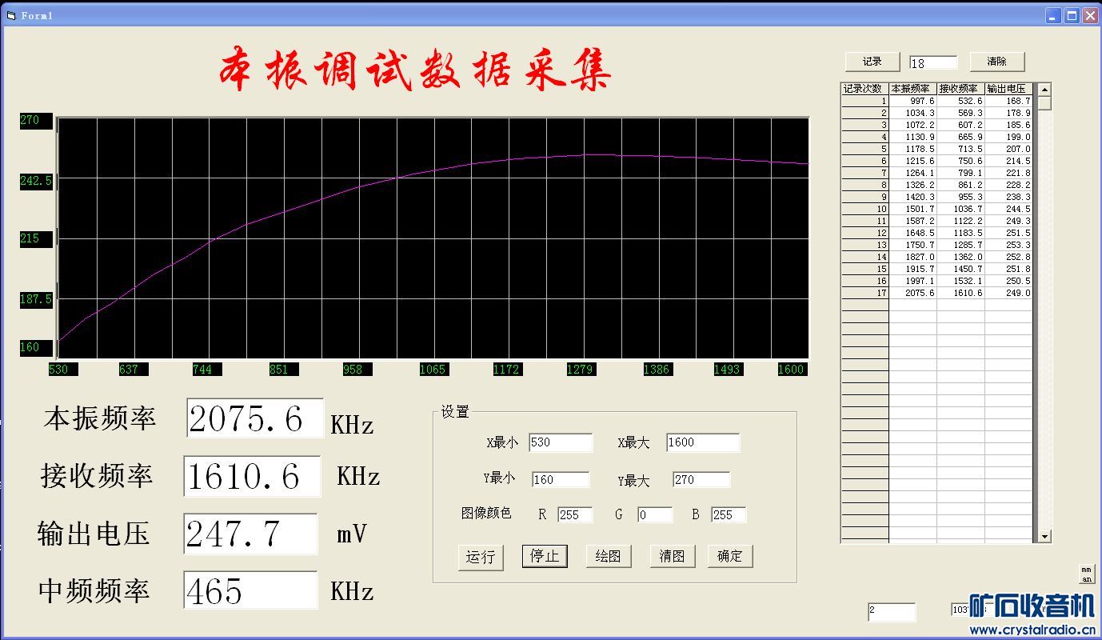Click the table scrollbar up arrow
This screenshot has width=1102, height=640.
[1044, 90]
